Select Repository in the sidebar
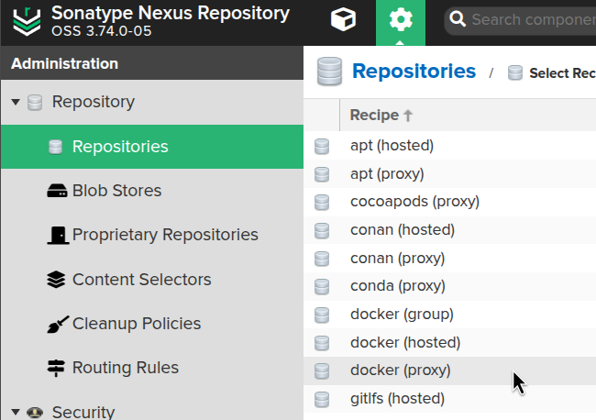This screenshot has width=596, height=420. [94, 102]
